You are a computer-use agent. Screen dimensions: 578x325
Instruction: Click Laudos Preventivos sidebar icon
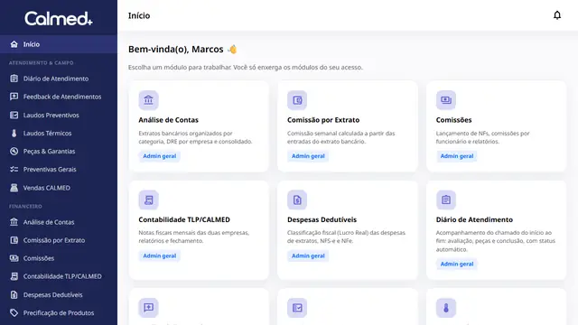[14, 115]
